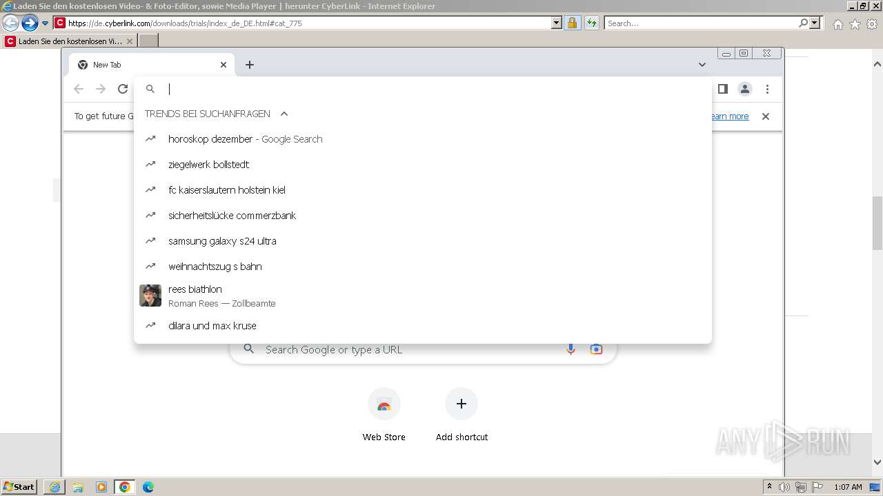This screenshot has height=496, width=883.
Task: Click IE scrollbar down arrow
Action: 877,462
